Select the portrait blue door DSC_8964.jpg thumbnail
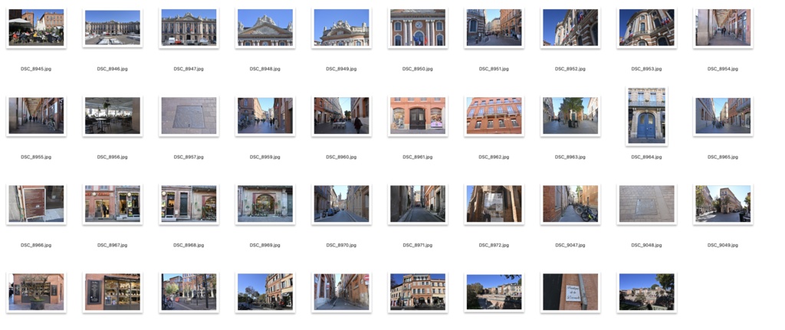 click(x=646, y=116)
